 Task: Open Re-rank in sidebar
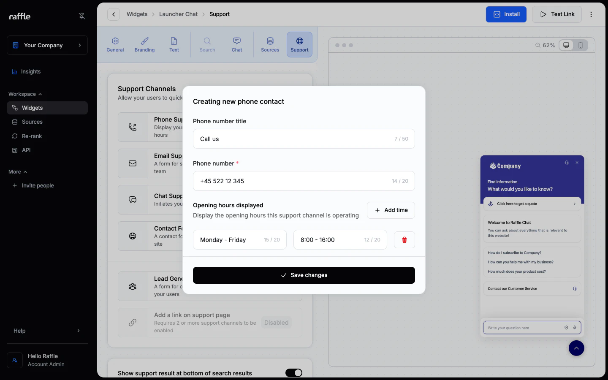pos(47,136)
